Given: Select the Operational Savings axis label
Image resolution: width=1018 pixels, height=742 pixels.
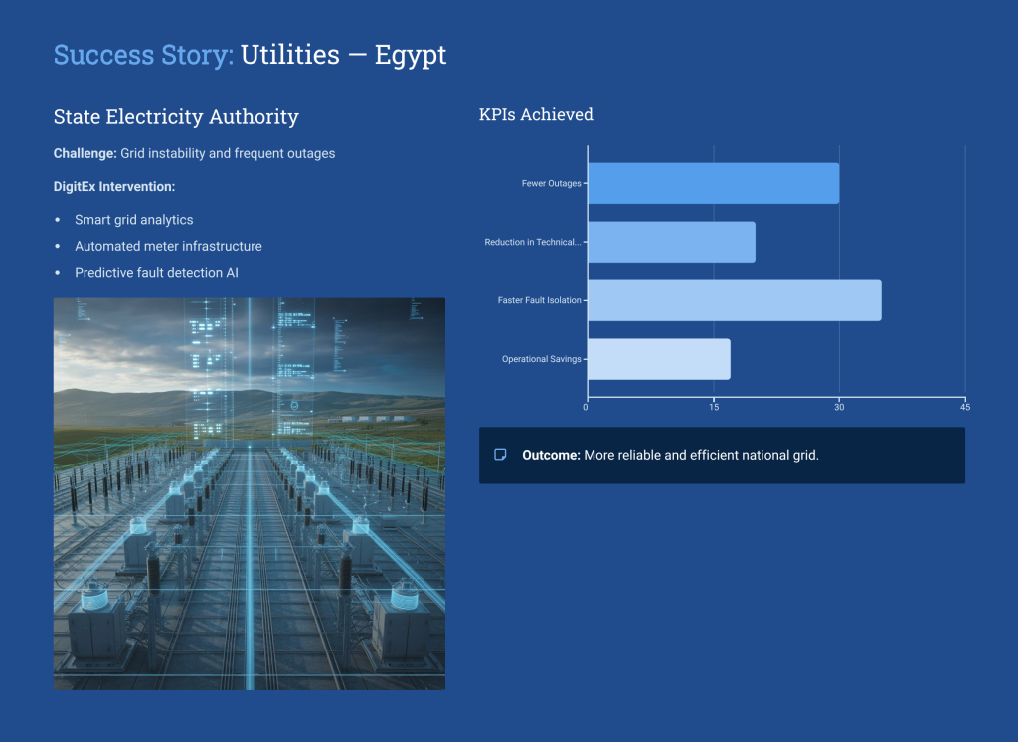Looking at the screenshot, I should coord(541,359).
